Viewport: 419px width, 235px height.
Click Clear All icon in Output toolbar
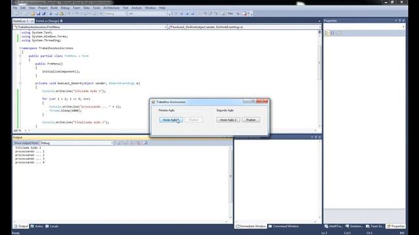(x=138, y=143)
